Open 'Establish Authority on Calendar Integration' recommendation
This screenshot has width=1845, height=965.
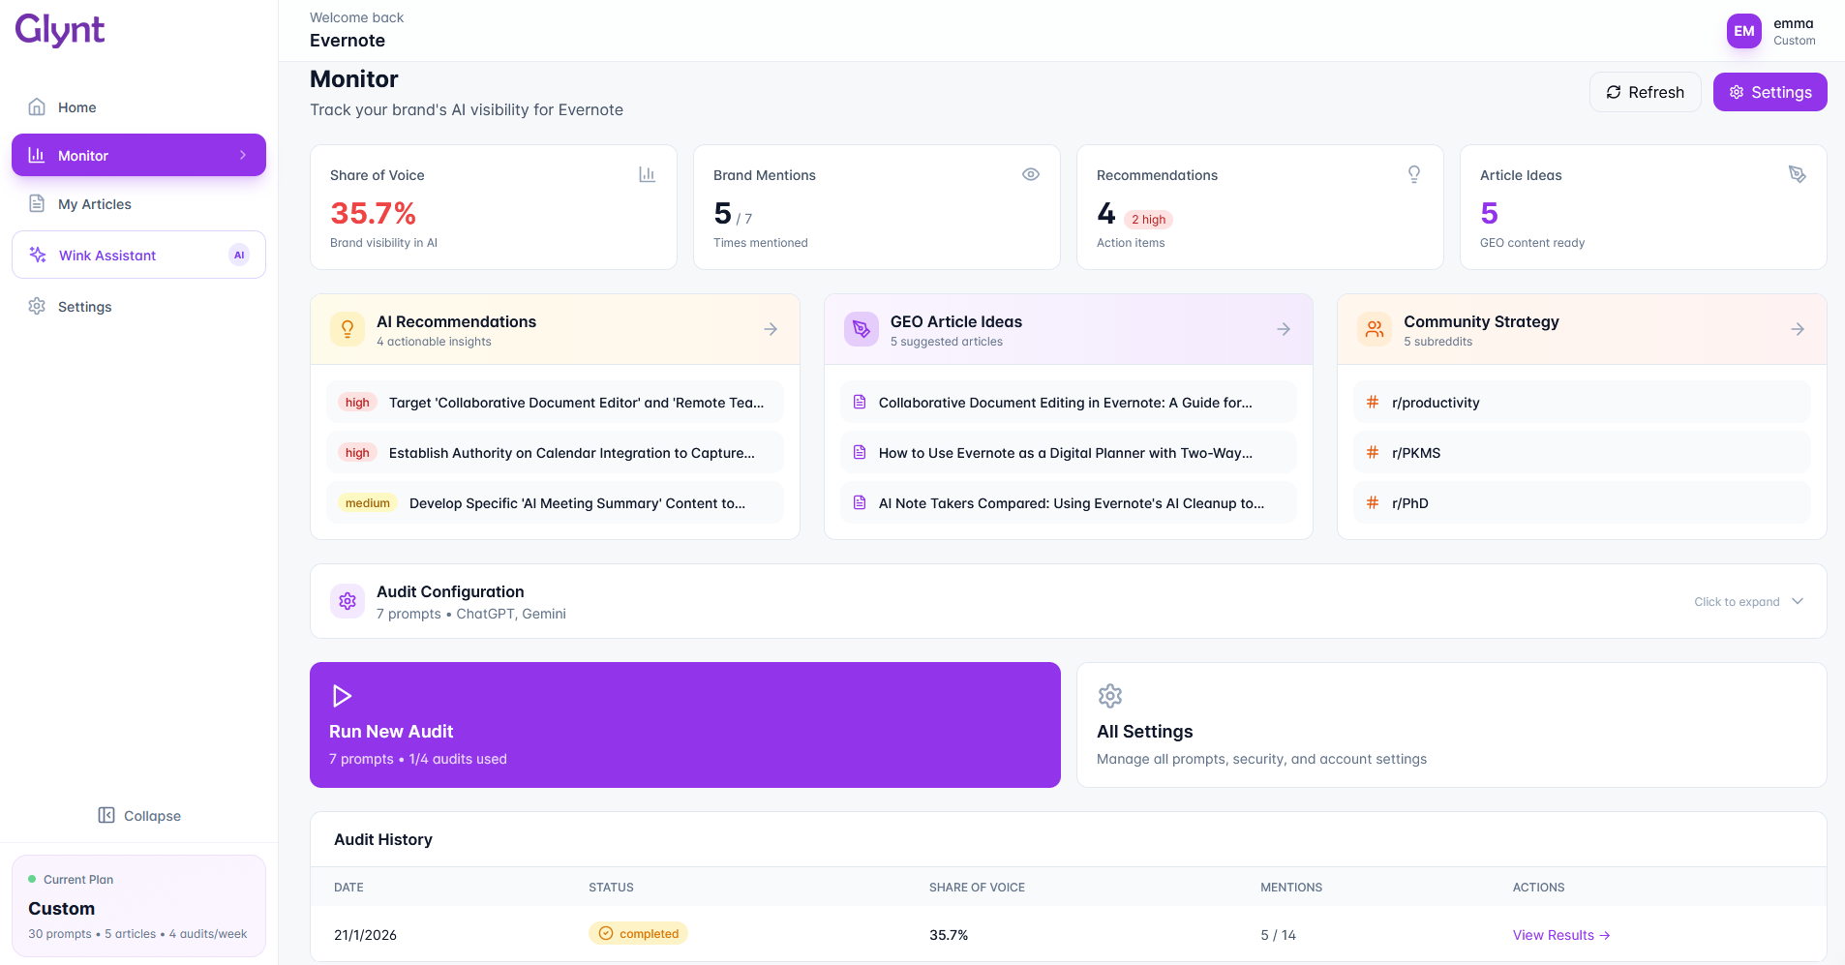pyautogui.click(x=555, y=453)
